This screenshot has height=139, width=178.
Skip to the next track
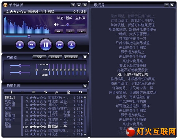click(x=60, y=45)
